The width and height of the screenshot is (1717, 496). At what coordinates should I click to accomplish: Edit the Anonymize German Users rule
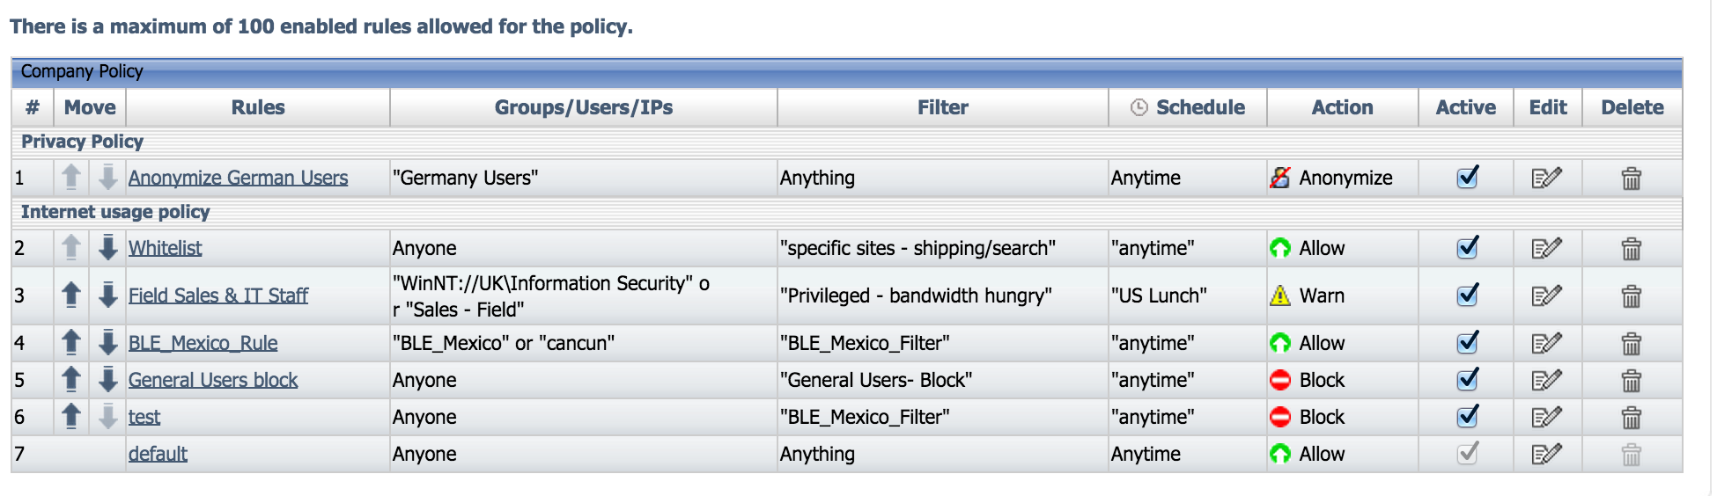1546,179
